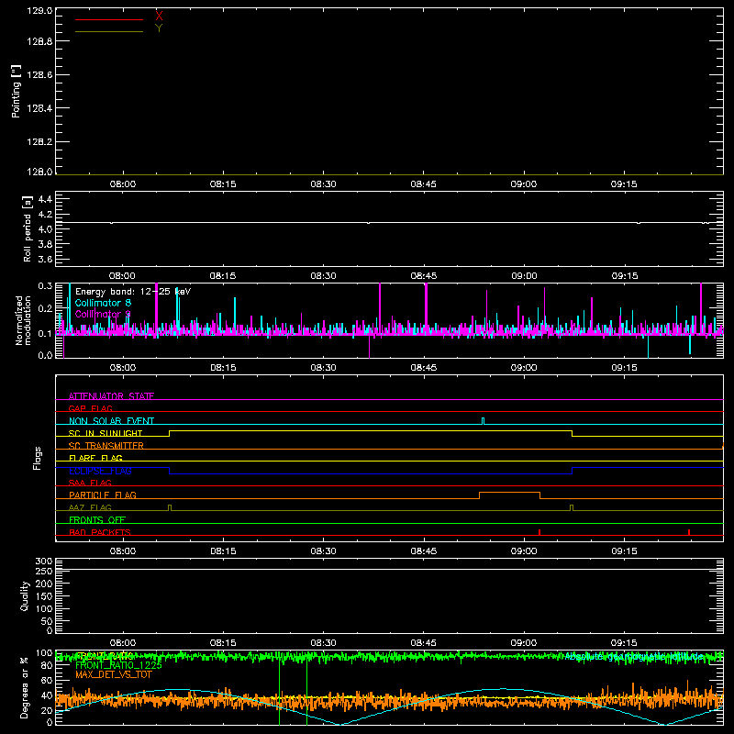734x734 pixels.
Task: Click the FLARE_FLAG label
Action: click(95, 458)
